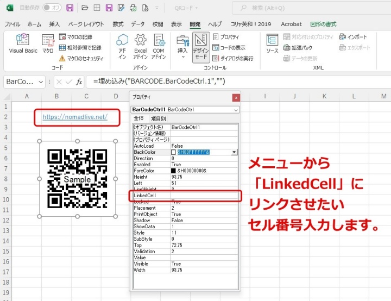Click プロパティ in the ribbon

point(226,37)
